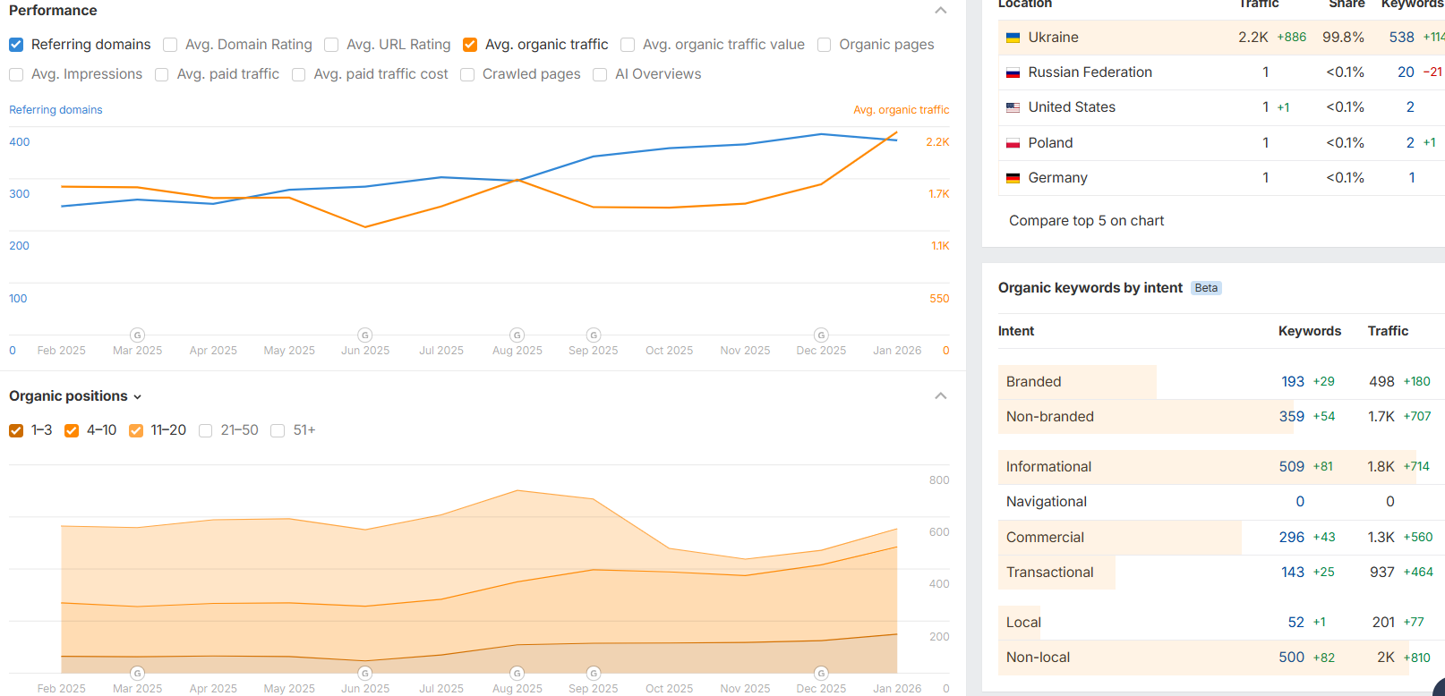Click the Ukraine flag icon

tap(1013, 38)
